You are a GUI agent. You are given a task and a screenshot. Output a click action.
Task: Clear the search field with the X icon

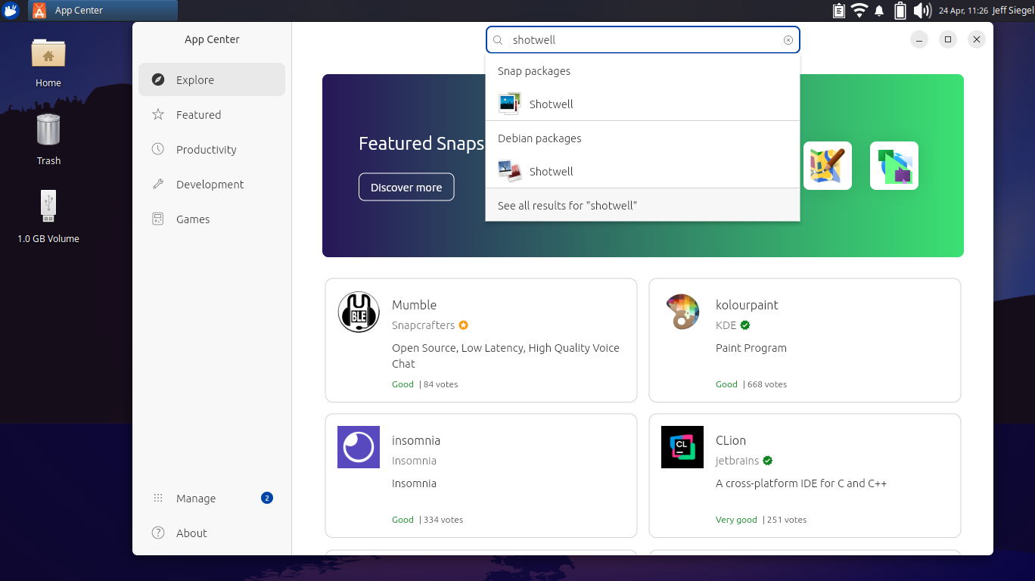pyautogui.click(x=788, y=40)
